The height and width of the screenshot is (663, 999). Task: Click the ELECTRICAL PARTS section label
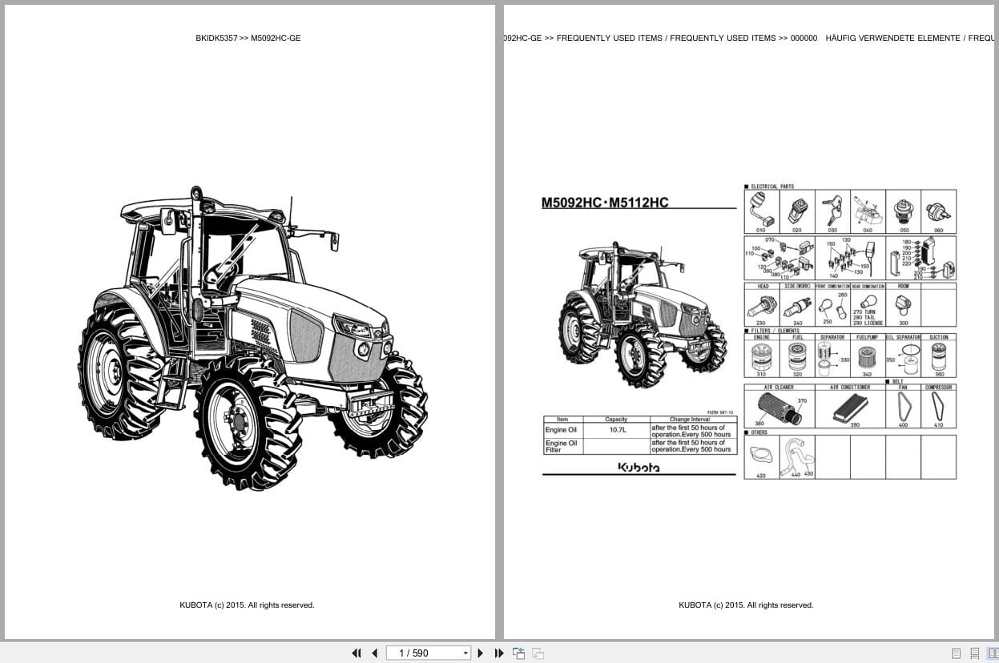772,187
